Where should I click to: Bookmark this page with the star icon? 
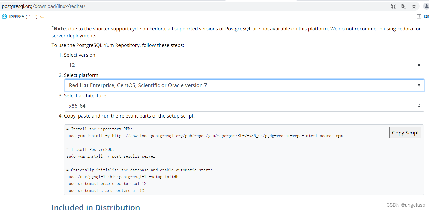tap(414, 6)
